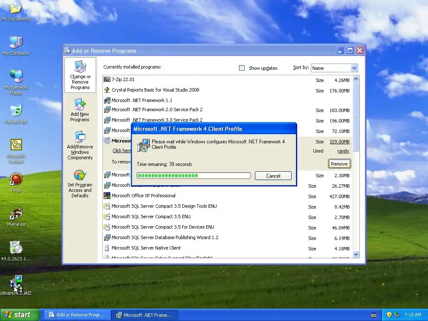The width and height of the screenshot is (428, 321).
Task: Open Add New Programs panel
Action: coord(80,110)
